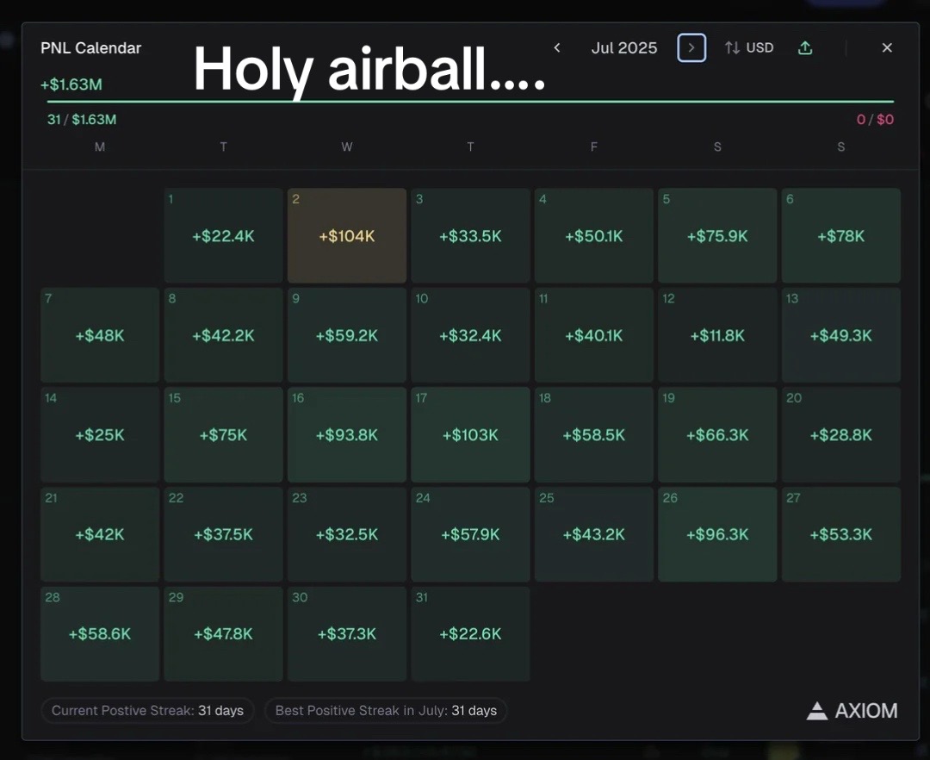Click day 18 with +$58.5K
The height and width of the screenshot is (760, 930).
pos(593,435)
